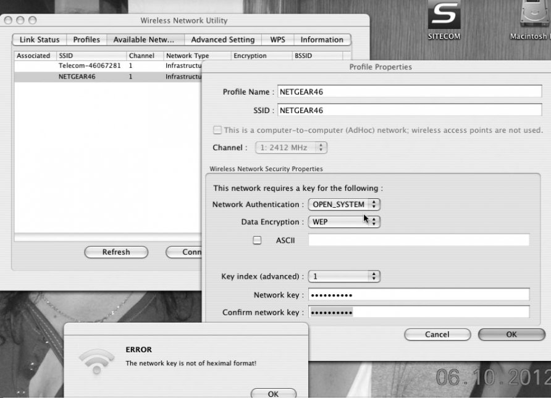Click the empty ASCII text field
551x398 pixels.
click(419, 240)
